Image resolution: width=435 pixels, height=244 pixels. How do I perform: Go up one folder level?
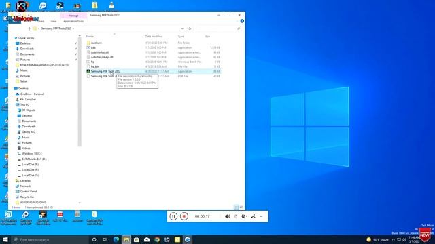coord(29,28)
